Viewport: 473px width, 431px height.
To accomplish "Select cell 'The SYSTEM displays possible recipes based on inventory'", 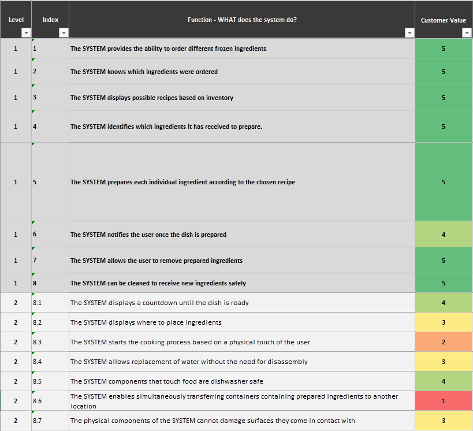I will point(242,97).
